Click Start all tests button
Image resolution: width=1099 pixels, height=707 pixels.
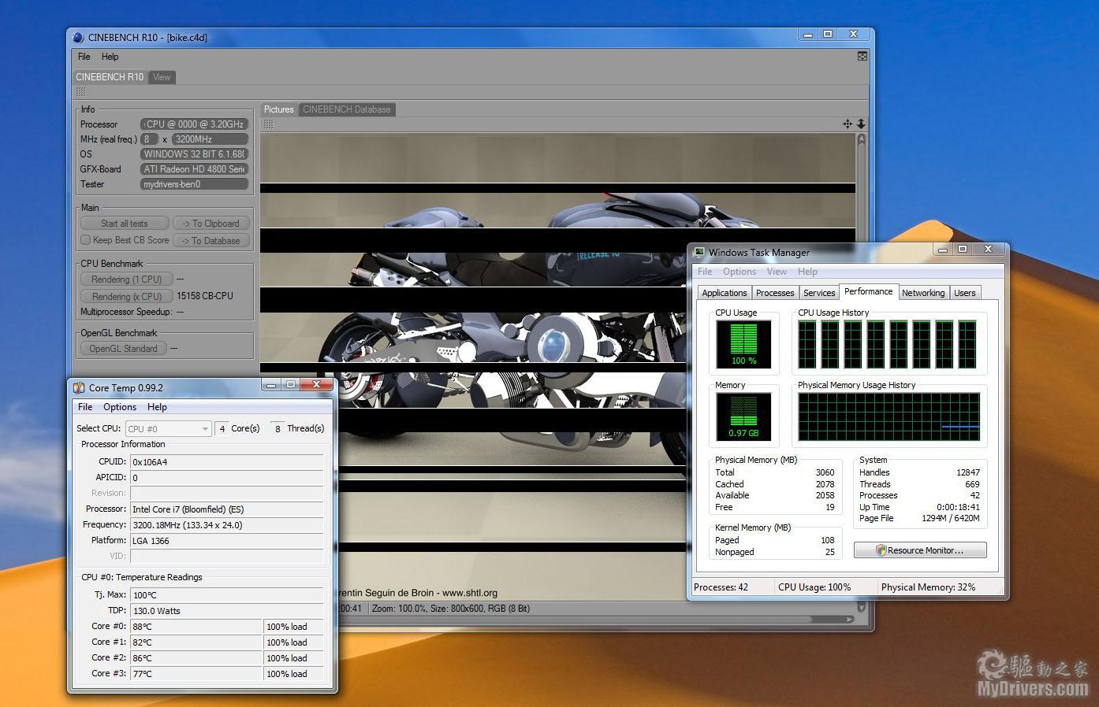coord(125,224)
